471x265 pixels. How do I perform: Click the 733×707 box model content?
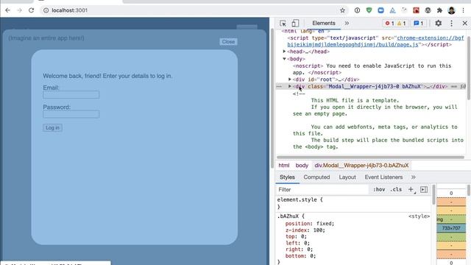[451, 228]
